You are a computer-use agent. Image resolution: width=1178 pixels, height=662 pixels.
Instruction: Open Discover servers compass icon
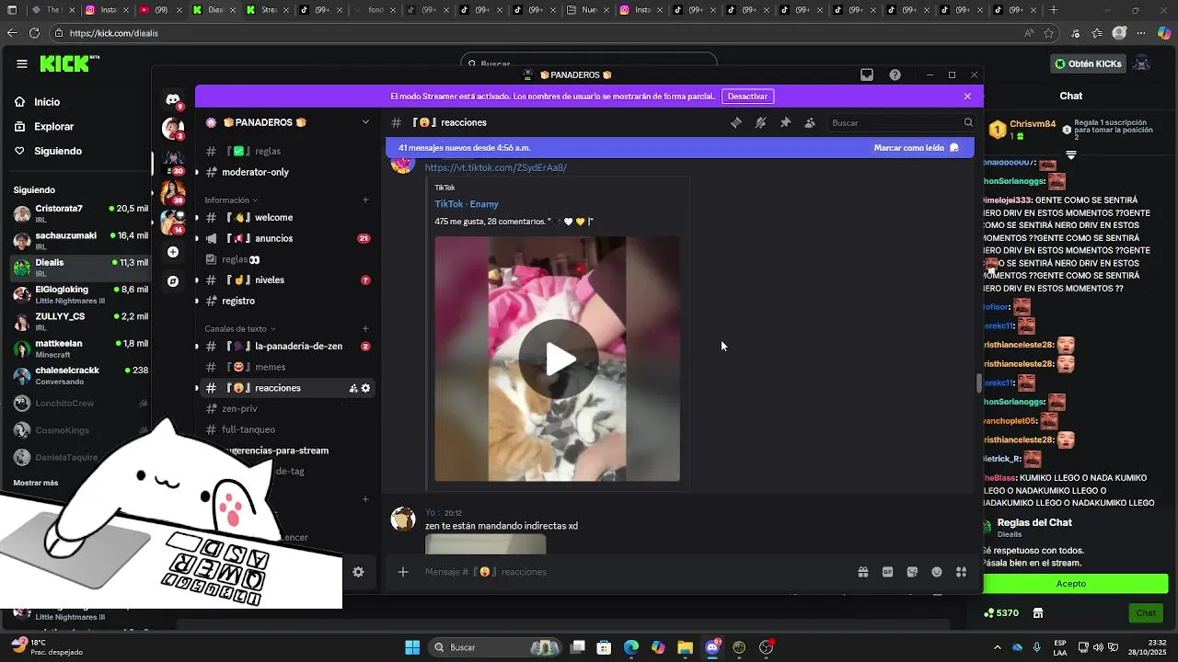tap(173, 281)
